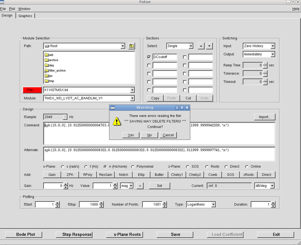The height and width of the screenshot is (245, 301).
Task: Select Direct z-Plane radio button
Action: coord(226,167)
